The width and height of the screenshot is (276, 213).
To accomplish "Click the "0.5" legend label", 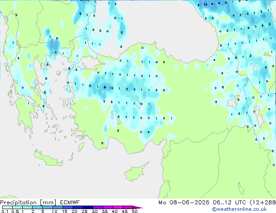I will click(x=15, y=211).
